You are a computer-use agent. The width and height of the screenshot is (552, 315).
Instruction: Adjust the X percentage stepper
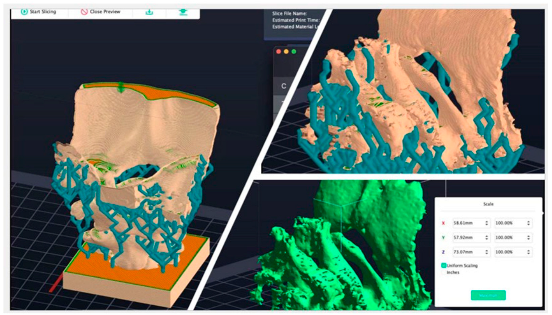click(x=528, y=223)
